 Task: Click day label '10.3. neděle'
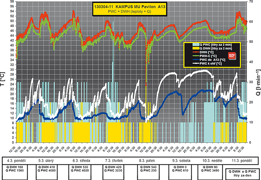tap(212, 161)
